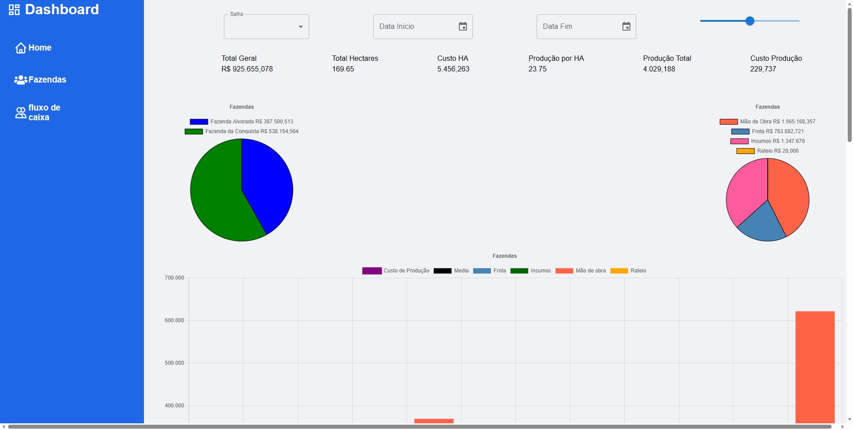Click the Fazendas people icon
The width and height of the screenshot is (853, 430).
(x=20, y=80)
